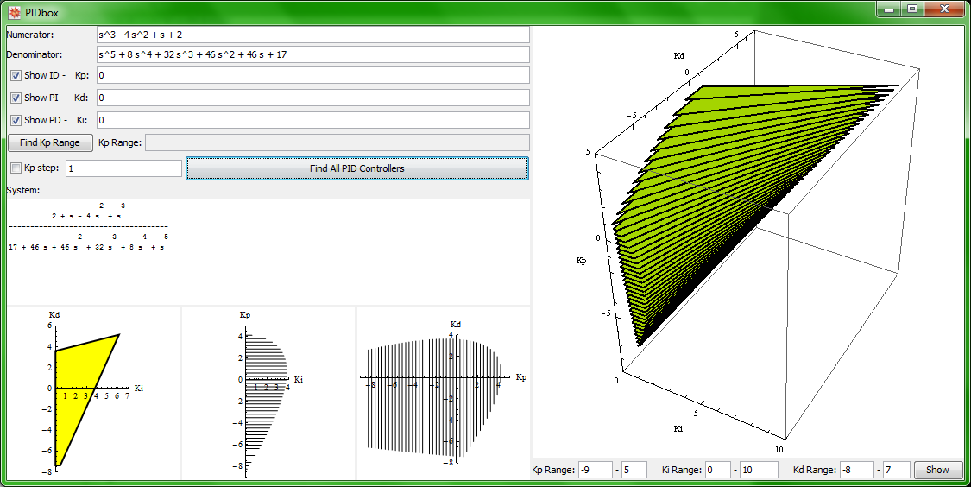This screenshot has height=487, width=971.
Task: Click the Kp step value field
Action: 123,168
